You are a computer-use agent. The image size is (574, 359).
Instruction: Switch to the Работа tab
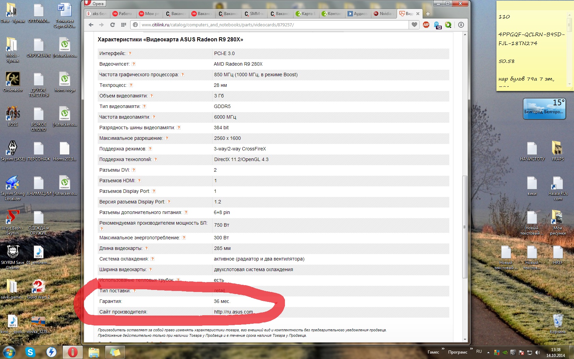click(x=123, y=14)
